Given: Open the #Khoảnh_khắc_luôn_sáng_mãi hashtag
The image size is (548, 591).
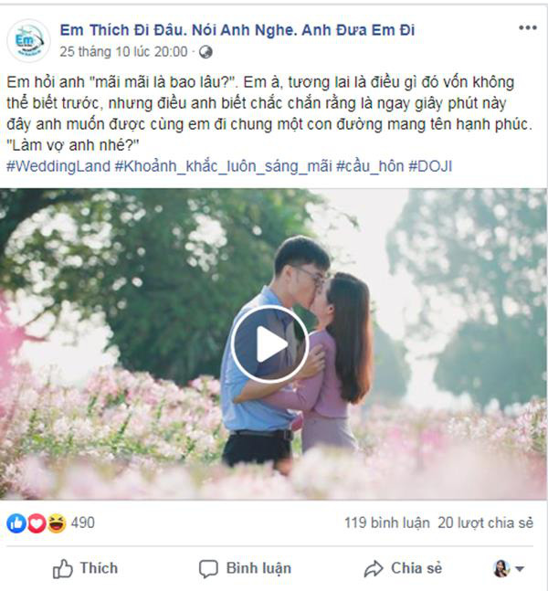Looking at the screenshot, I should 224,166.
